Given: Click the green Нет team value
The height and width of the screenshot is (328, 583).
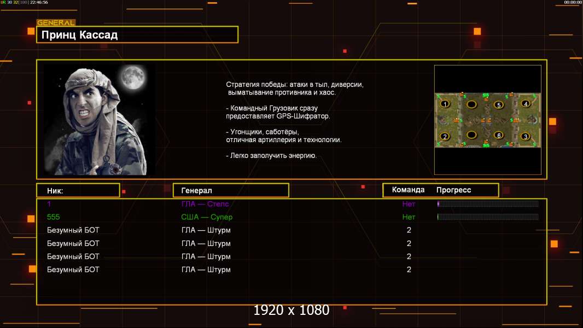Looking at the screenshot, I should coord(409,217).
